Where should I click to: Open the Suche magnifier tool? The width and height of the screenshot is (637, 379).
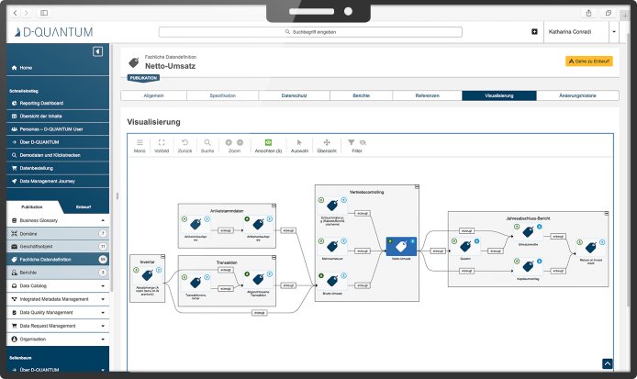pos(208,143)
